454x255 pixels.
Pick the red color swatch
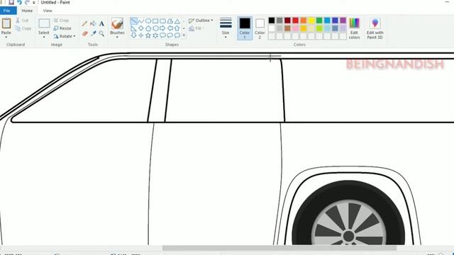295,21
